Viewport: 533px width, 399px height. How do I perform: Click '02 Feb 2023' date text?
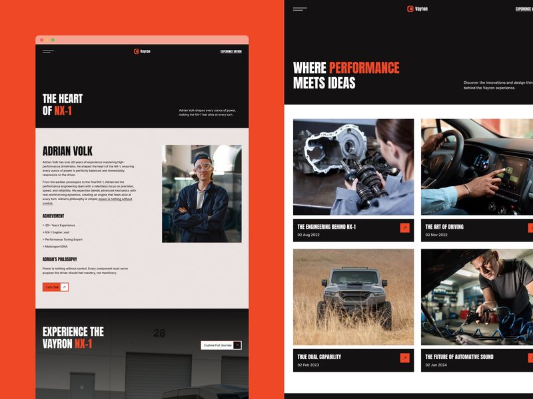[x=308, y=365]
